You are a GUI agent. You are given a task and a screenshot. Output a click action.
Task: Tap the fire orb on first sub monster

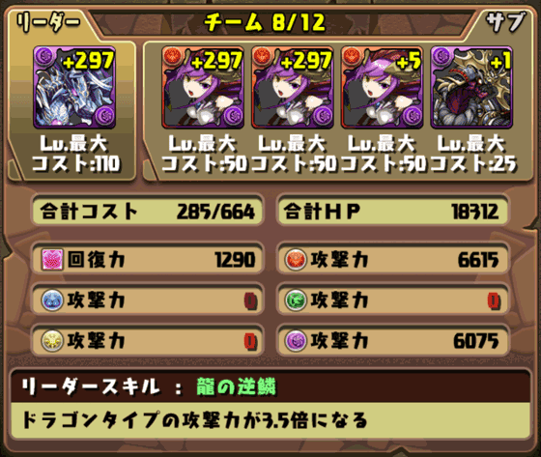(x=172, y=57)
